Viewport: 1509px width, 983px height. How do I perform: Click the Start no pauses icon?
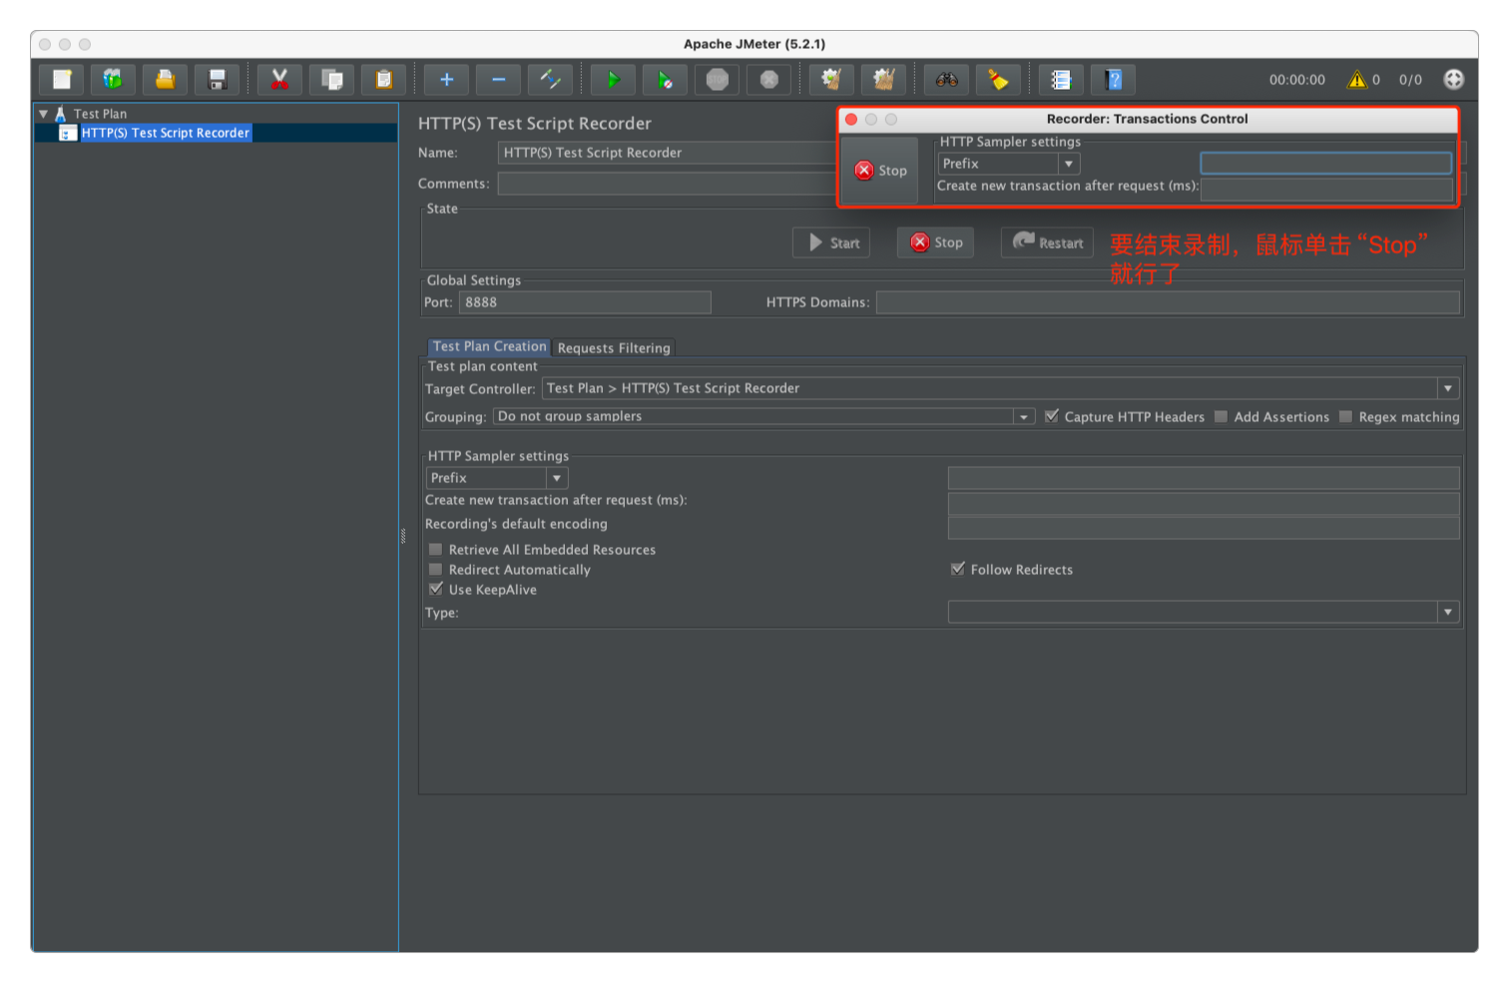point(665,79)
